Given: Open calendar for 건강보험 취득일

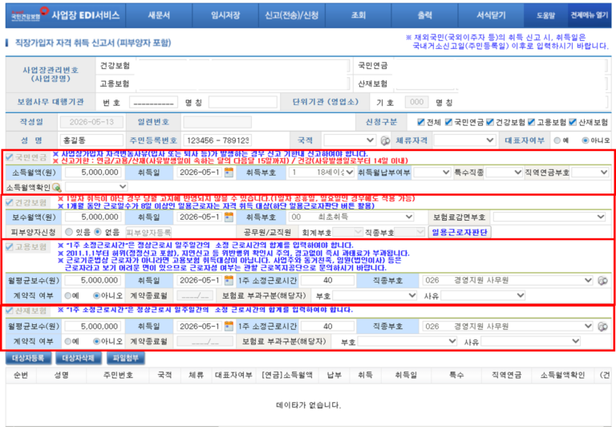Looking at the screenshot, I should tap(229, 217).
